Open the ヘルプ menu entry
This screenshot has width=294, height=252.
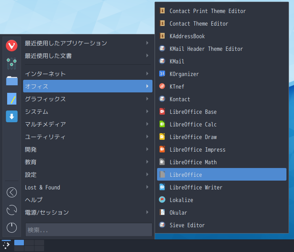click(88, 199)
